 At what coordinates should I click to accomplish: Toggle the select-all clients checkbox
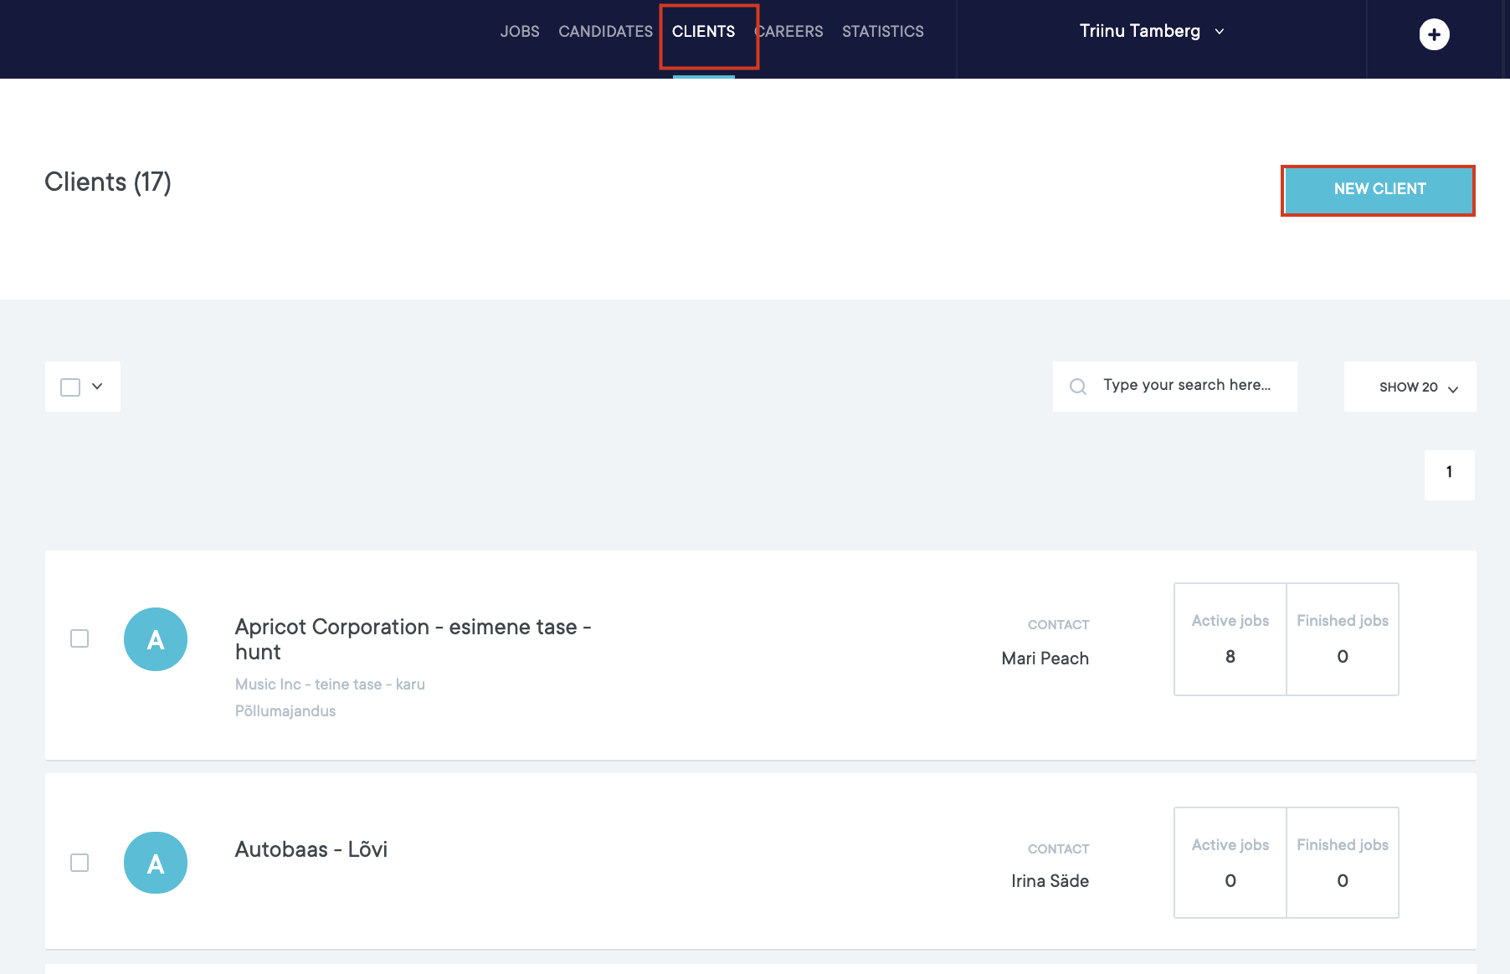point(70,387)
